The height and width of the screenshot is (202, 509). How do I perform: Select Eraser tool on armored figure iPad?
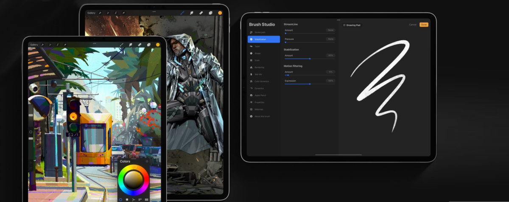click(201, 13)
